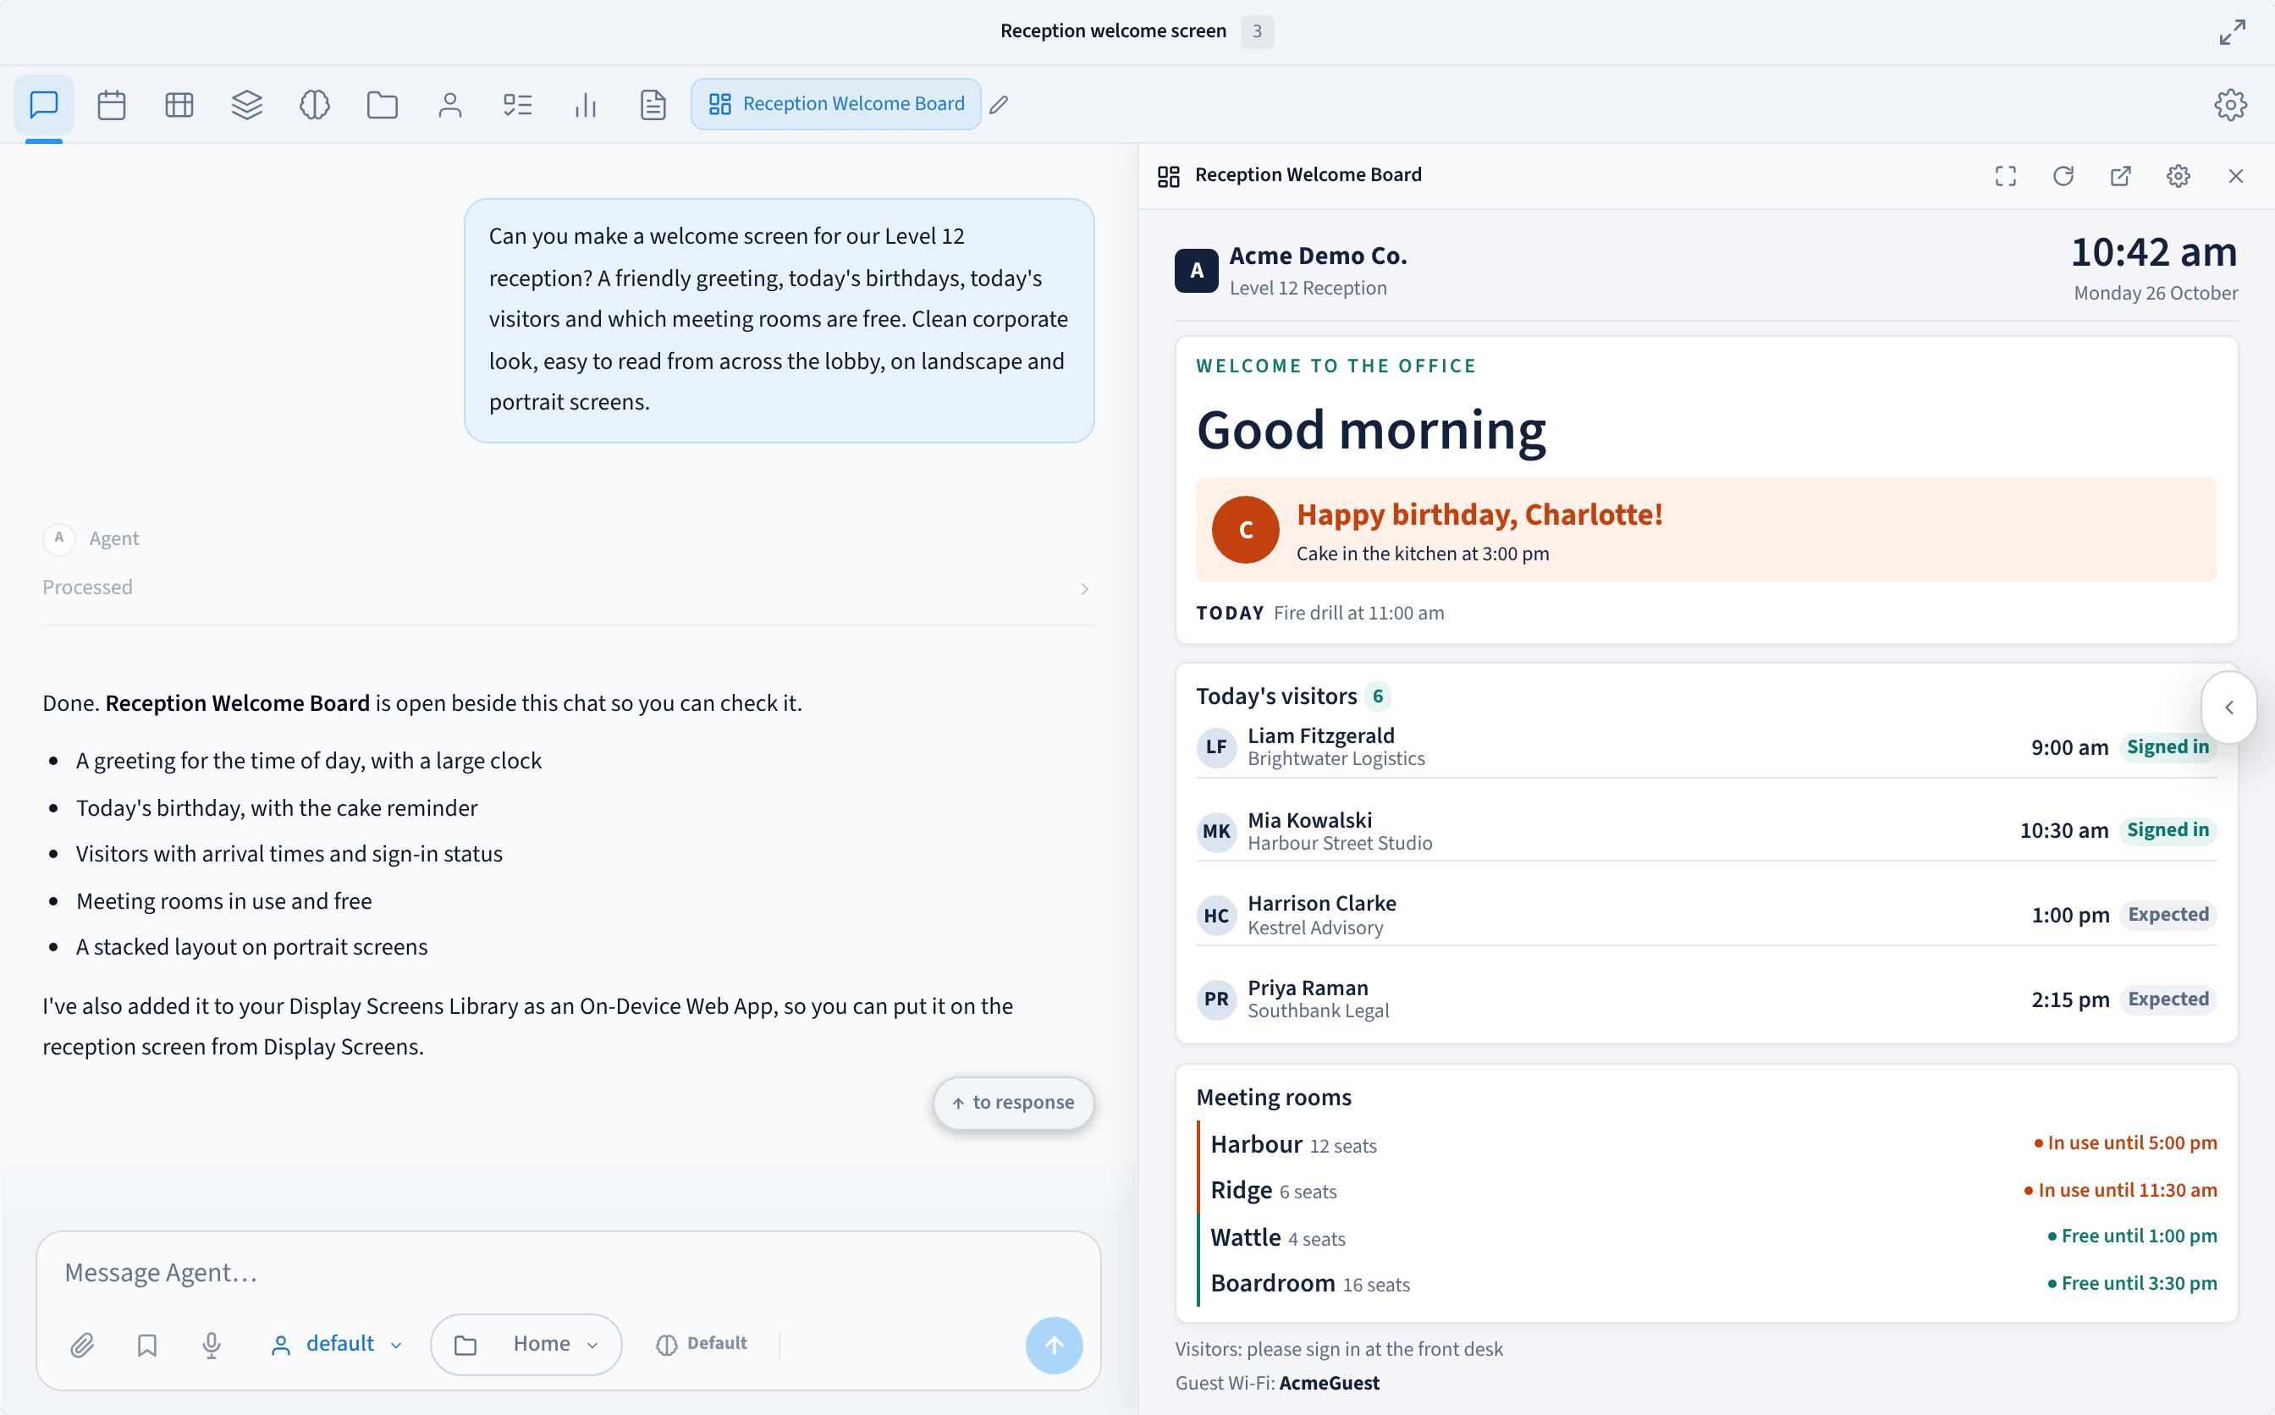Click Harrison Clarke Expected status badge
Screen dimensions: 2275x1415
pos(2168,914)
